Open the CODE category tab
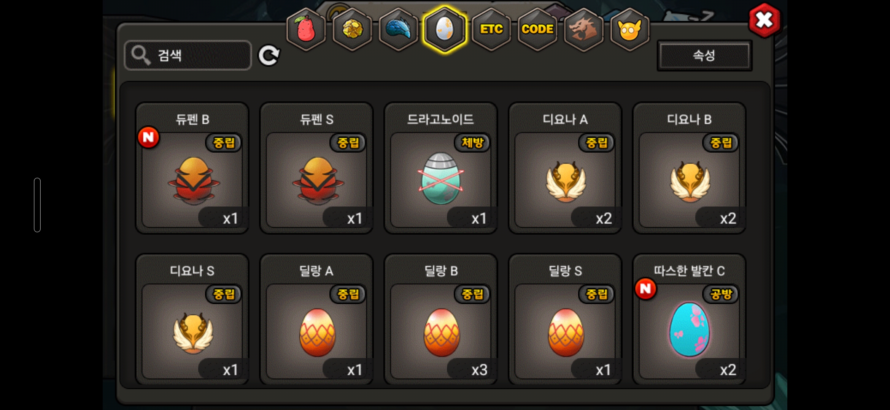The height and width of the screenshot is (410, 890). pos(537,29)
